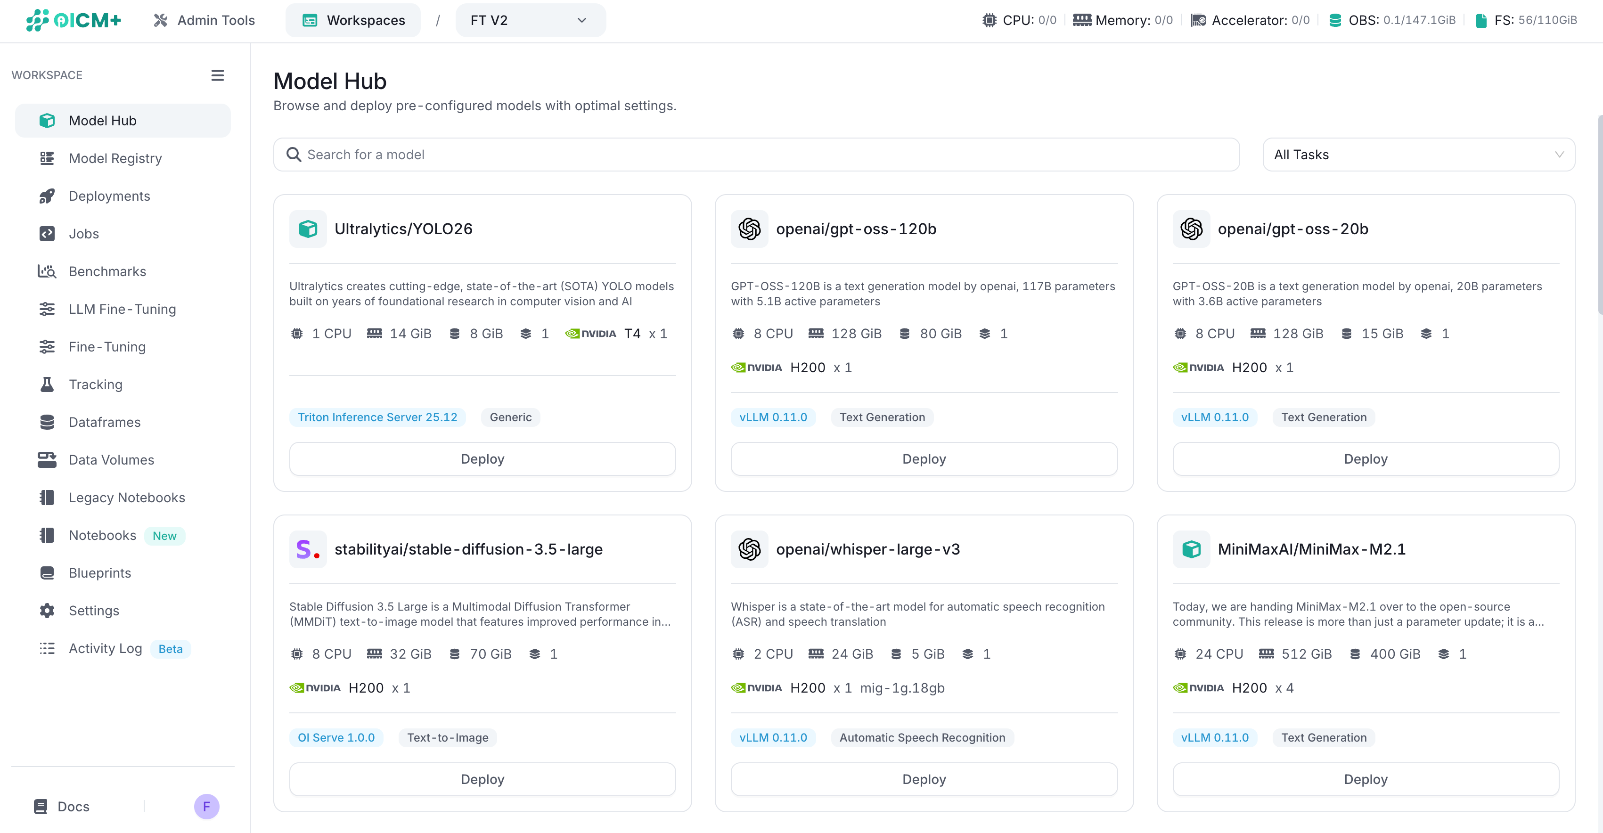
Task: Click the Automatic Speech Recognition tag
Action: 922,738
